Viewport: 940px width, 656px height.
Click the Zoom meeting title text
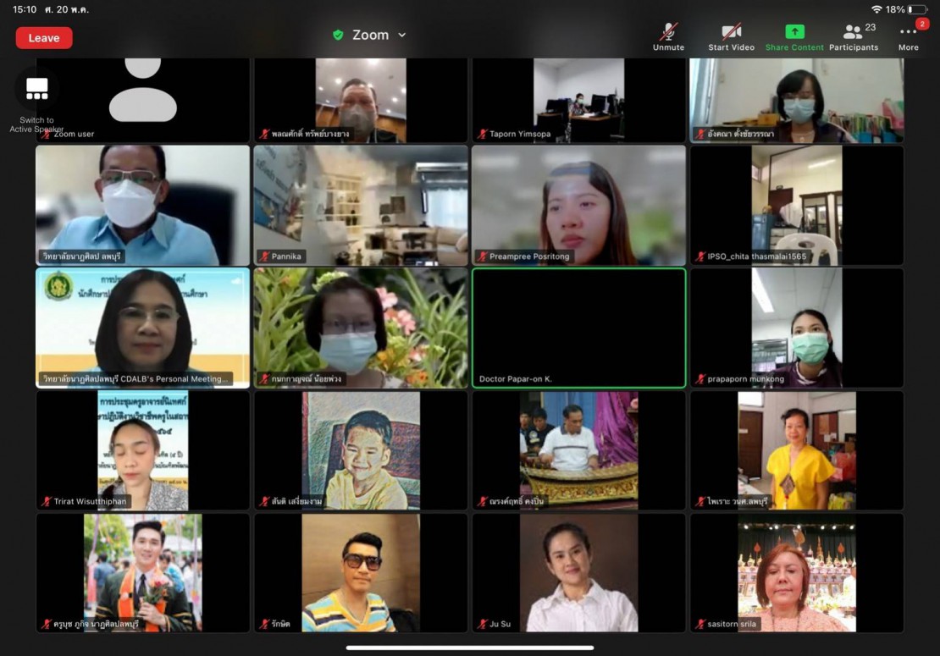tap(370, 35)
